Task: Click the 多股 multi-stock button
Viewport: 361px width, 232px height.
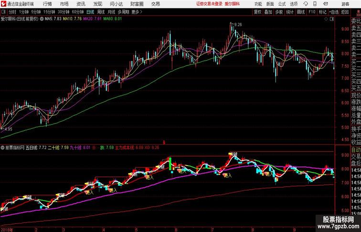Action: click(x=279, y=12)
